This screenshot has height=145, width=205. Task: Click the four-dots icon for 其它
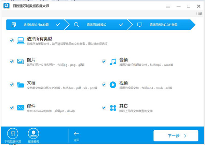coord(113,108)
